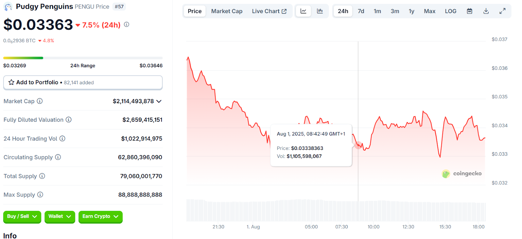Select the 1y time range

point(411,11)
